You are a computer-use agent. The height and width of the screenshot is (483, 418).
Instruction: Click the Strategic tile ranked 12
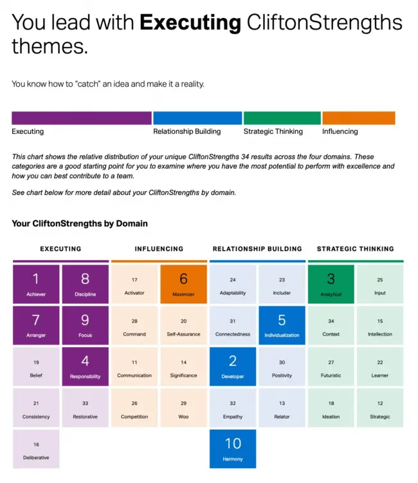(380, 408)
